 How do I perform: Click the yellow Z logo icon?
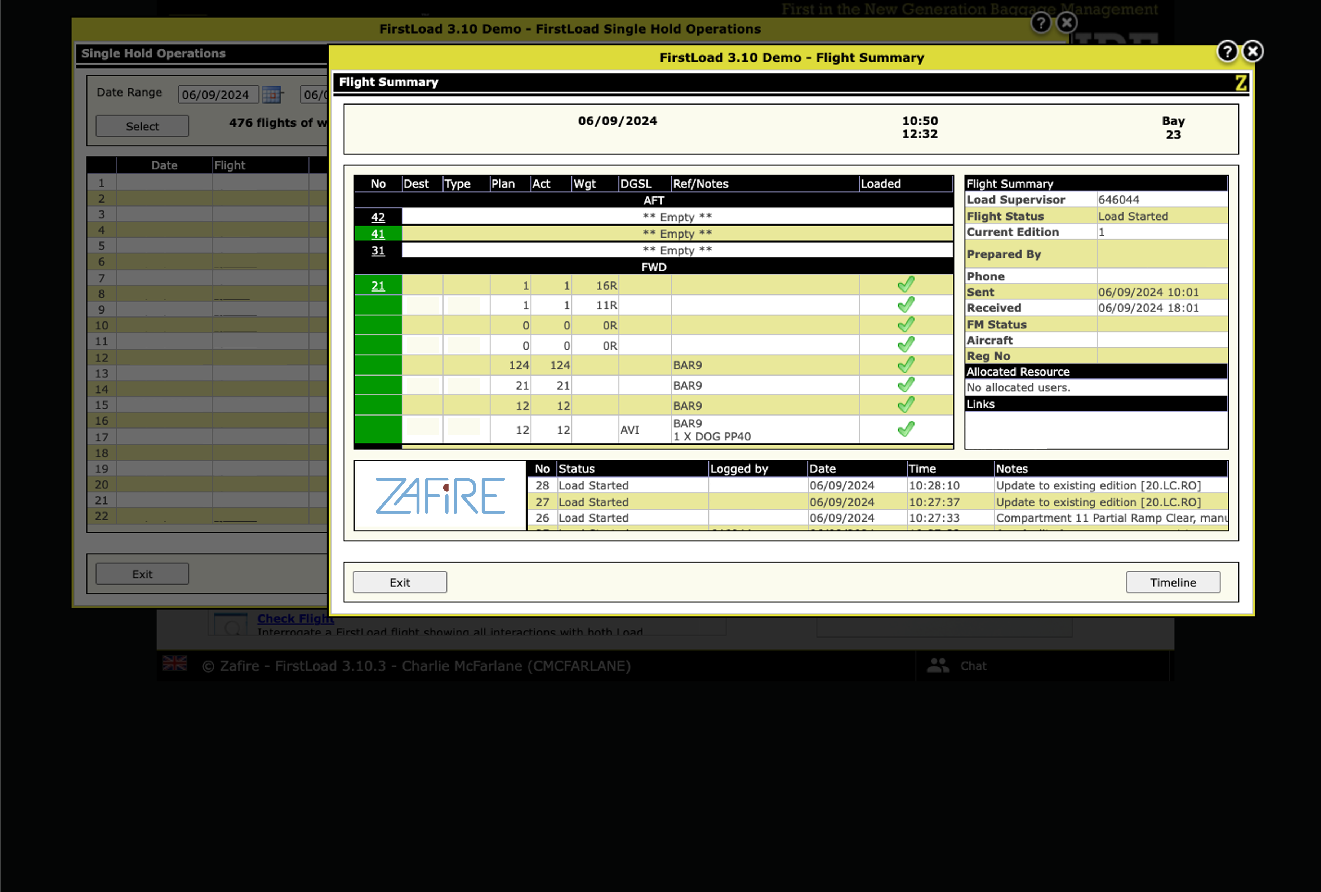point(1241,83)
